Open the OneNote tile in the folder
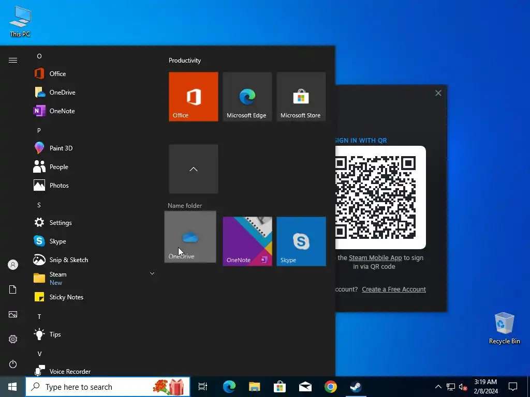The height and width of the screenshot is (397, 530). point(247,241)
